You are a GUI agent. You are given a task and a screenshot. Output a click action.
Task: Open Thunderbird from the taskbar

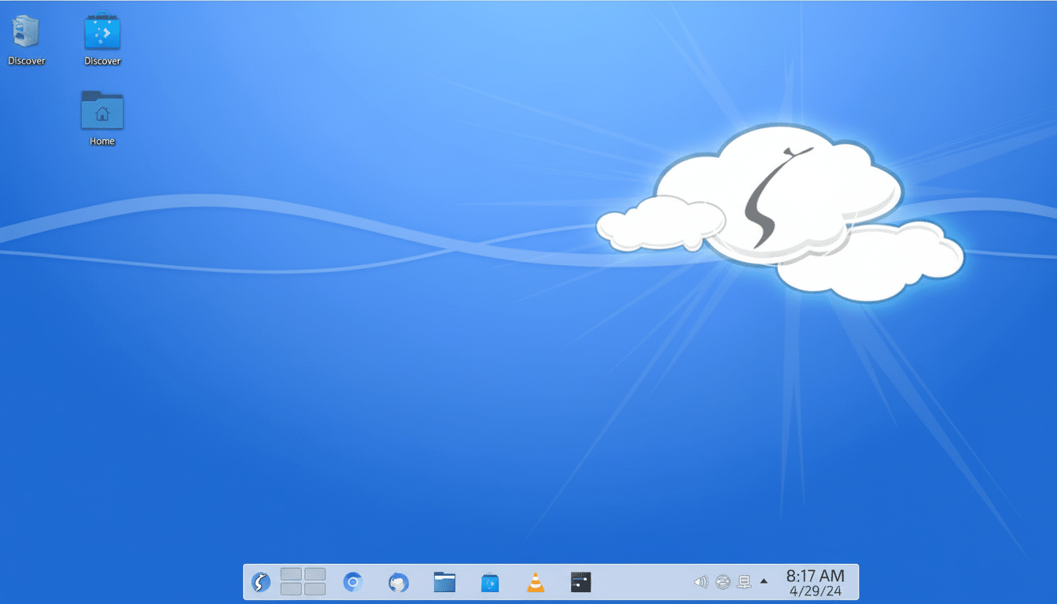click(398, 581)
